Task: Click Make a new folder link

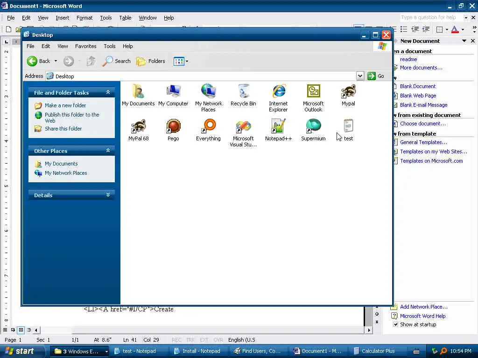Action: point(65,105)
